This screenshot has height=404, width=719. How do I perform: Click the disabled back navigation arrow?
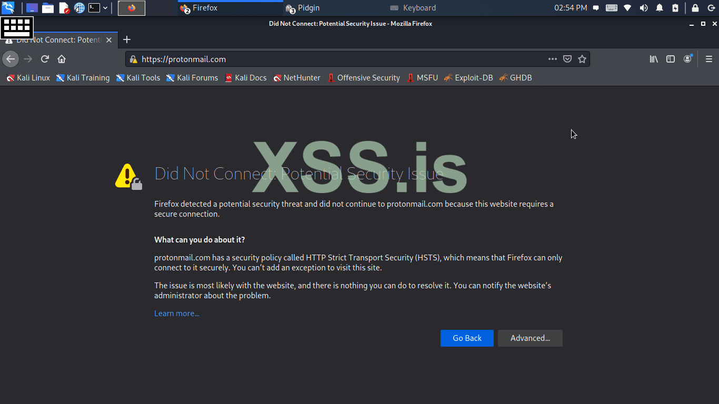point(11,59)
